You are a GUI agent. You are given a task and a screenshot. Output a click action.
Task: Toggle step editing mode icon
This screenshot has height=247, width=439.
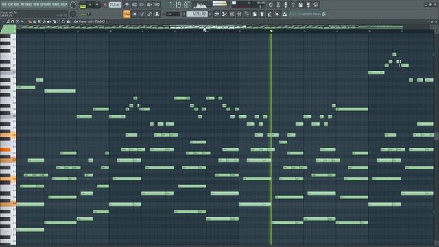click(x=142, y=14)
